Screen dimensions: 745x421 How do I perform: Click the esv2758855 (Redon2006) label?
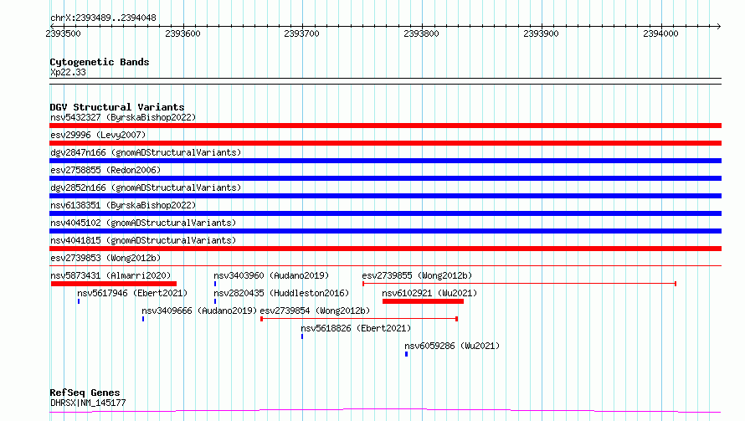pos(105,170)
